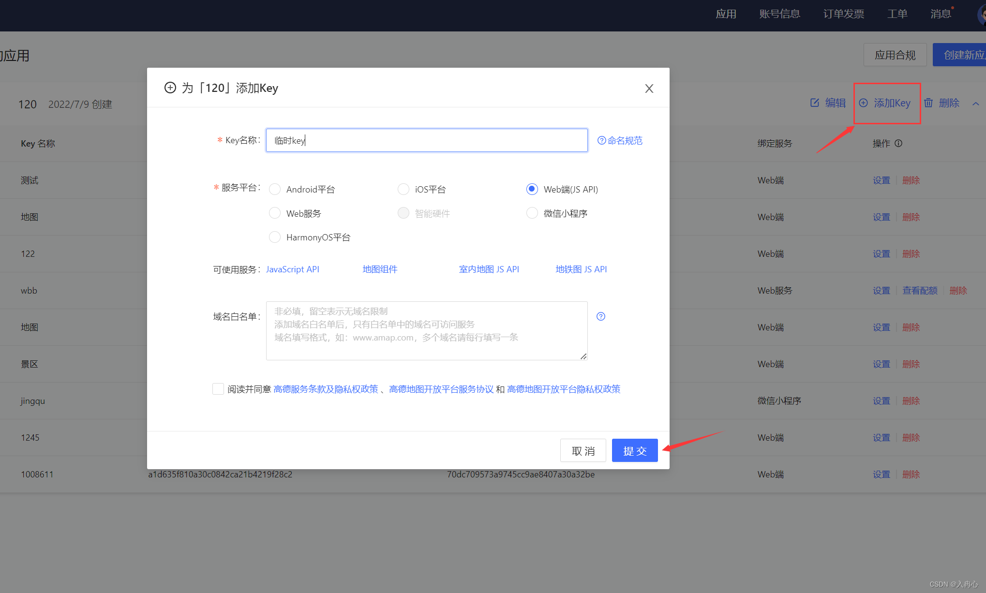
Task: Click the trash icon beside 删除
Action: click(x=928, y=103)
